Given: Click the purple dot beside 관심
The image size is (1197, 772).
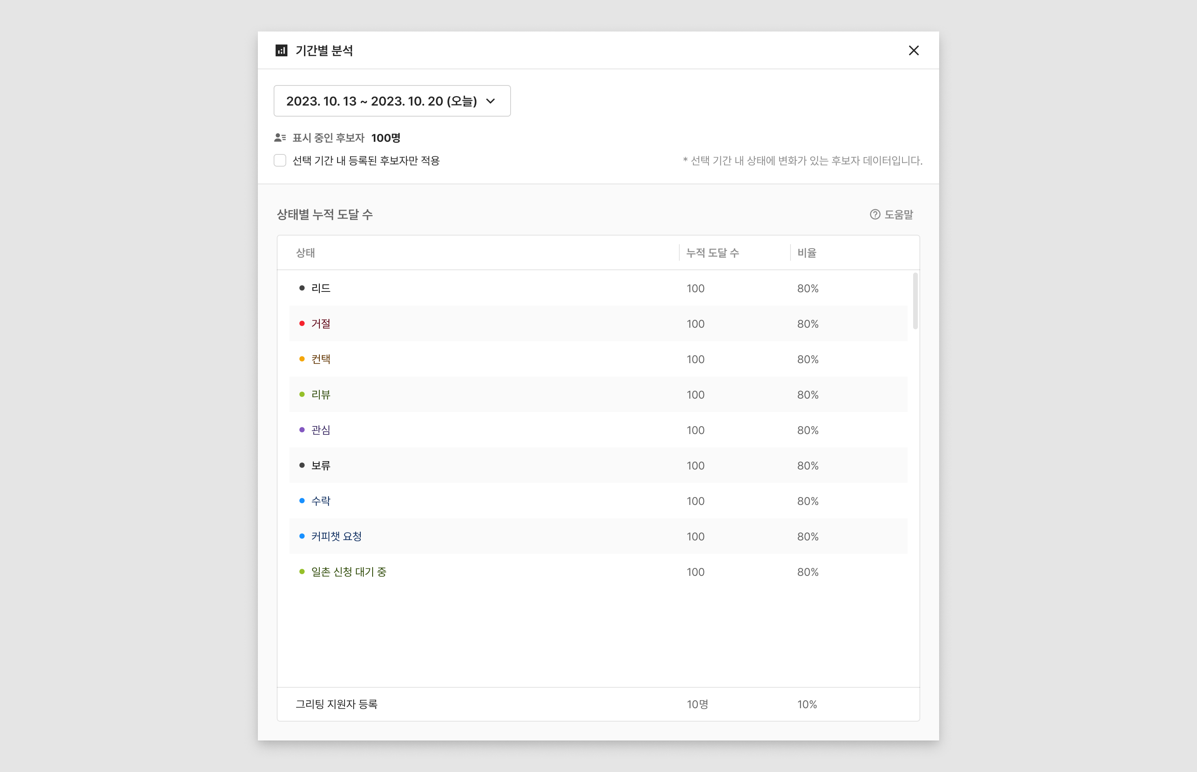Looking at the screenshot, I should point(302,430).
